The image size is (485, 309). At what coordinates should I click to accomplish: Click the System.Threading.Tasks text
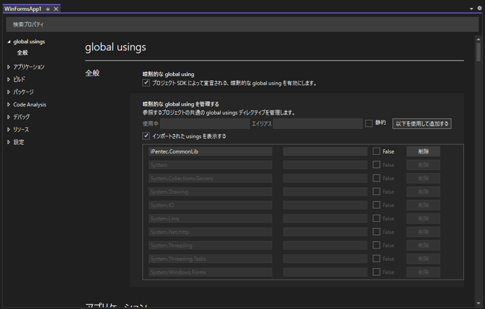pyautogui.click(x=178, y=259)
